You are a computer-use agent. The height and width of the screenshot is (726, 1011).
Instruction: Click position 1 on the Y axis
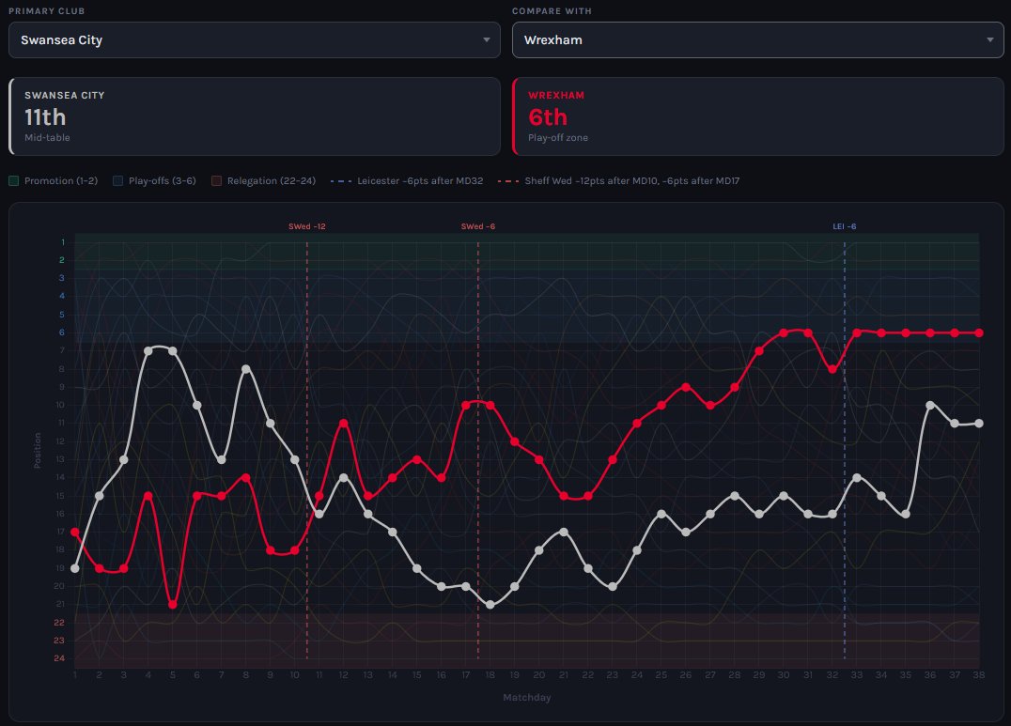(63, 242)
